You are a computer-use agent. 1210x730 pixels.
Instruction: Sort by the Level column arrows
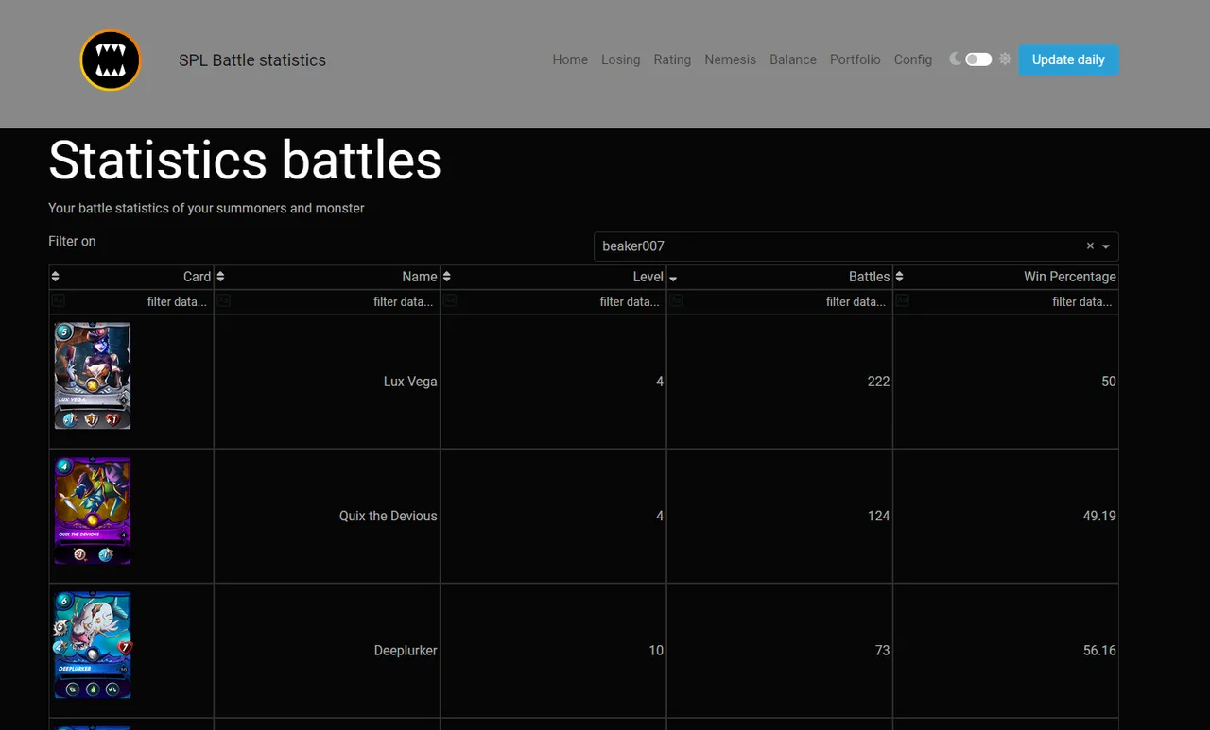[447, 277]
